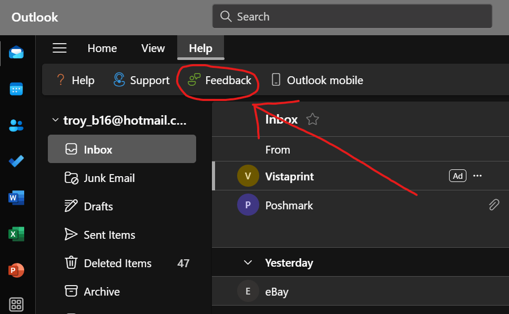Open Outlook mobile option
The height and width of the screenshot is (314, 509).
[317, 80]
